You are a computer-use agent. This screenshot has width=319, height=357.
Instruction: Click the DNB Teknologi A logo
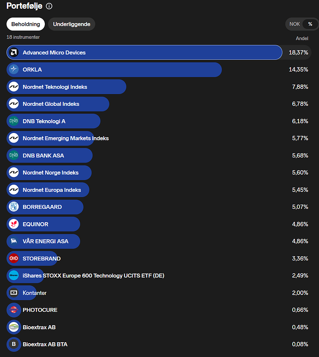[14, 121]
